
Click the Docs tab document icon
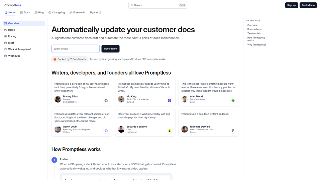tap(21, 12)
